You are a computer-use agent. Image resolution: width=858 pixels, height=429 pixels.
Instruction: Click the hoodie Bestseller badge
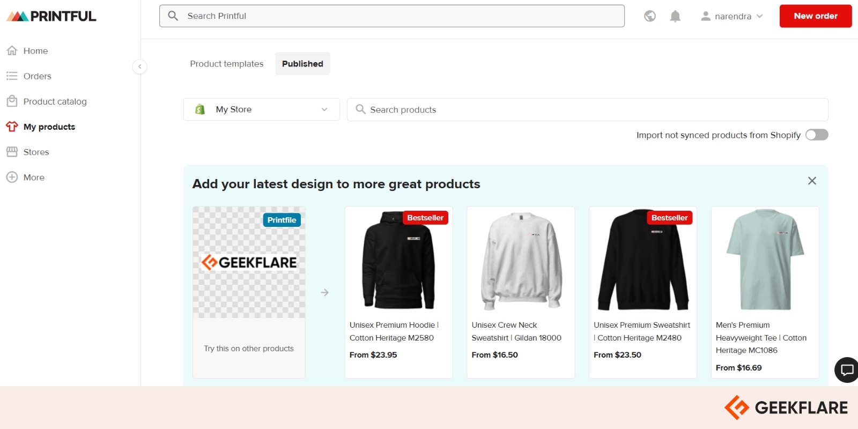425,218
